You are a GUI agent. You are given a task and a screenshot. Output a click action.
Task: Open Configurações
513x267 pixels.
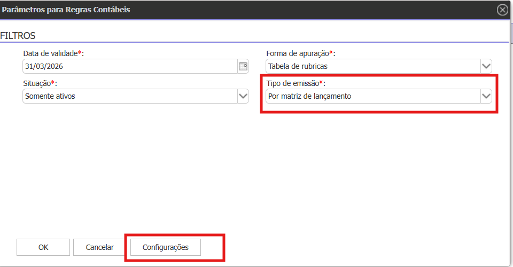[x=166, y=247]
